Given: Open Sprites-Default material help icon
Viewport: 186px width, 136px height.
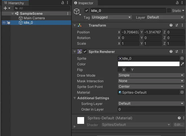Looking at the screenshot, I should 179,118.
